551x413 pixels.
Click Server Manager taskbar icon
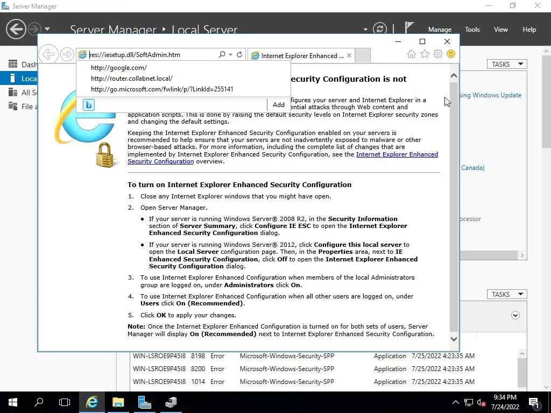(144, 402)
